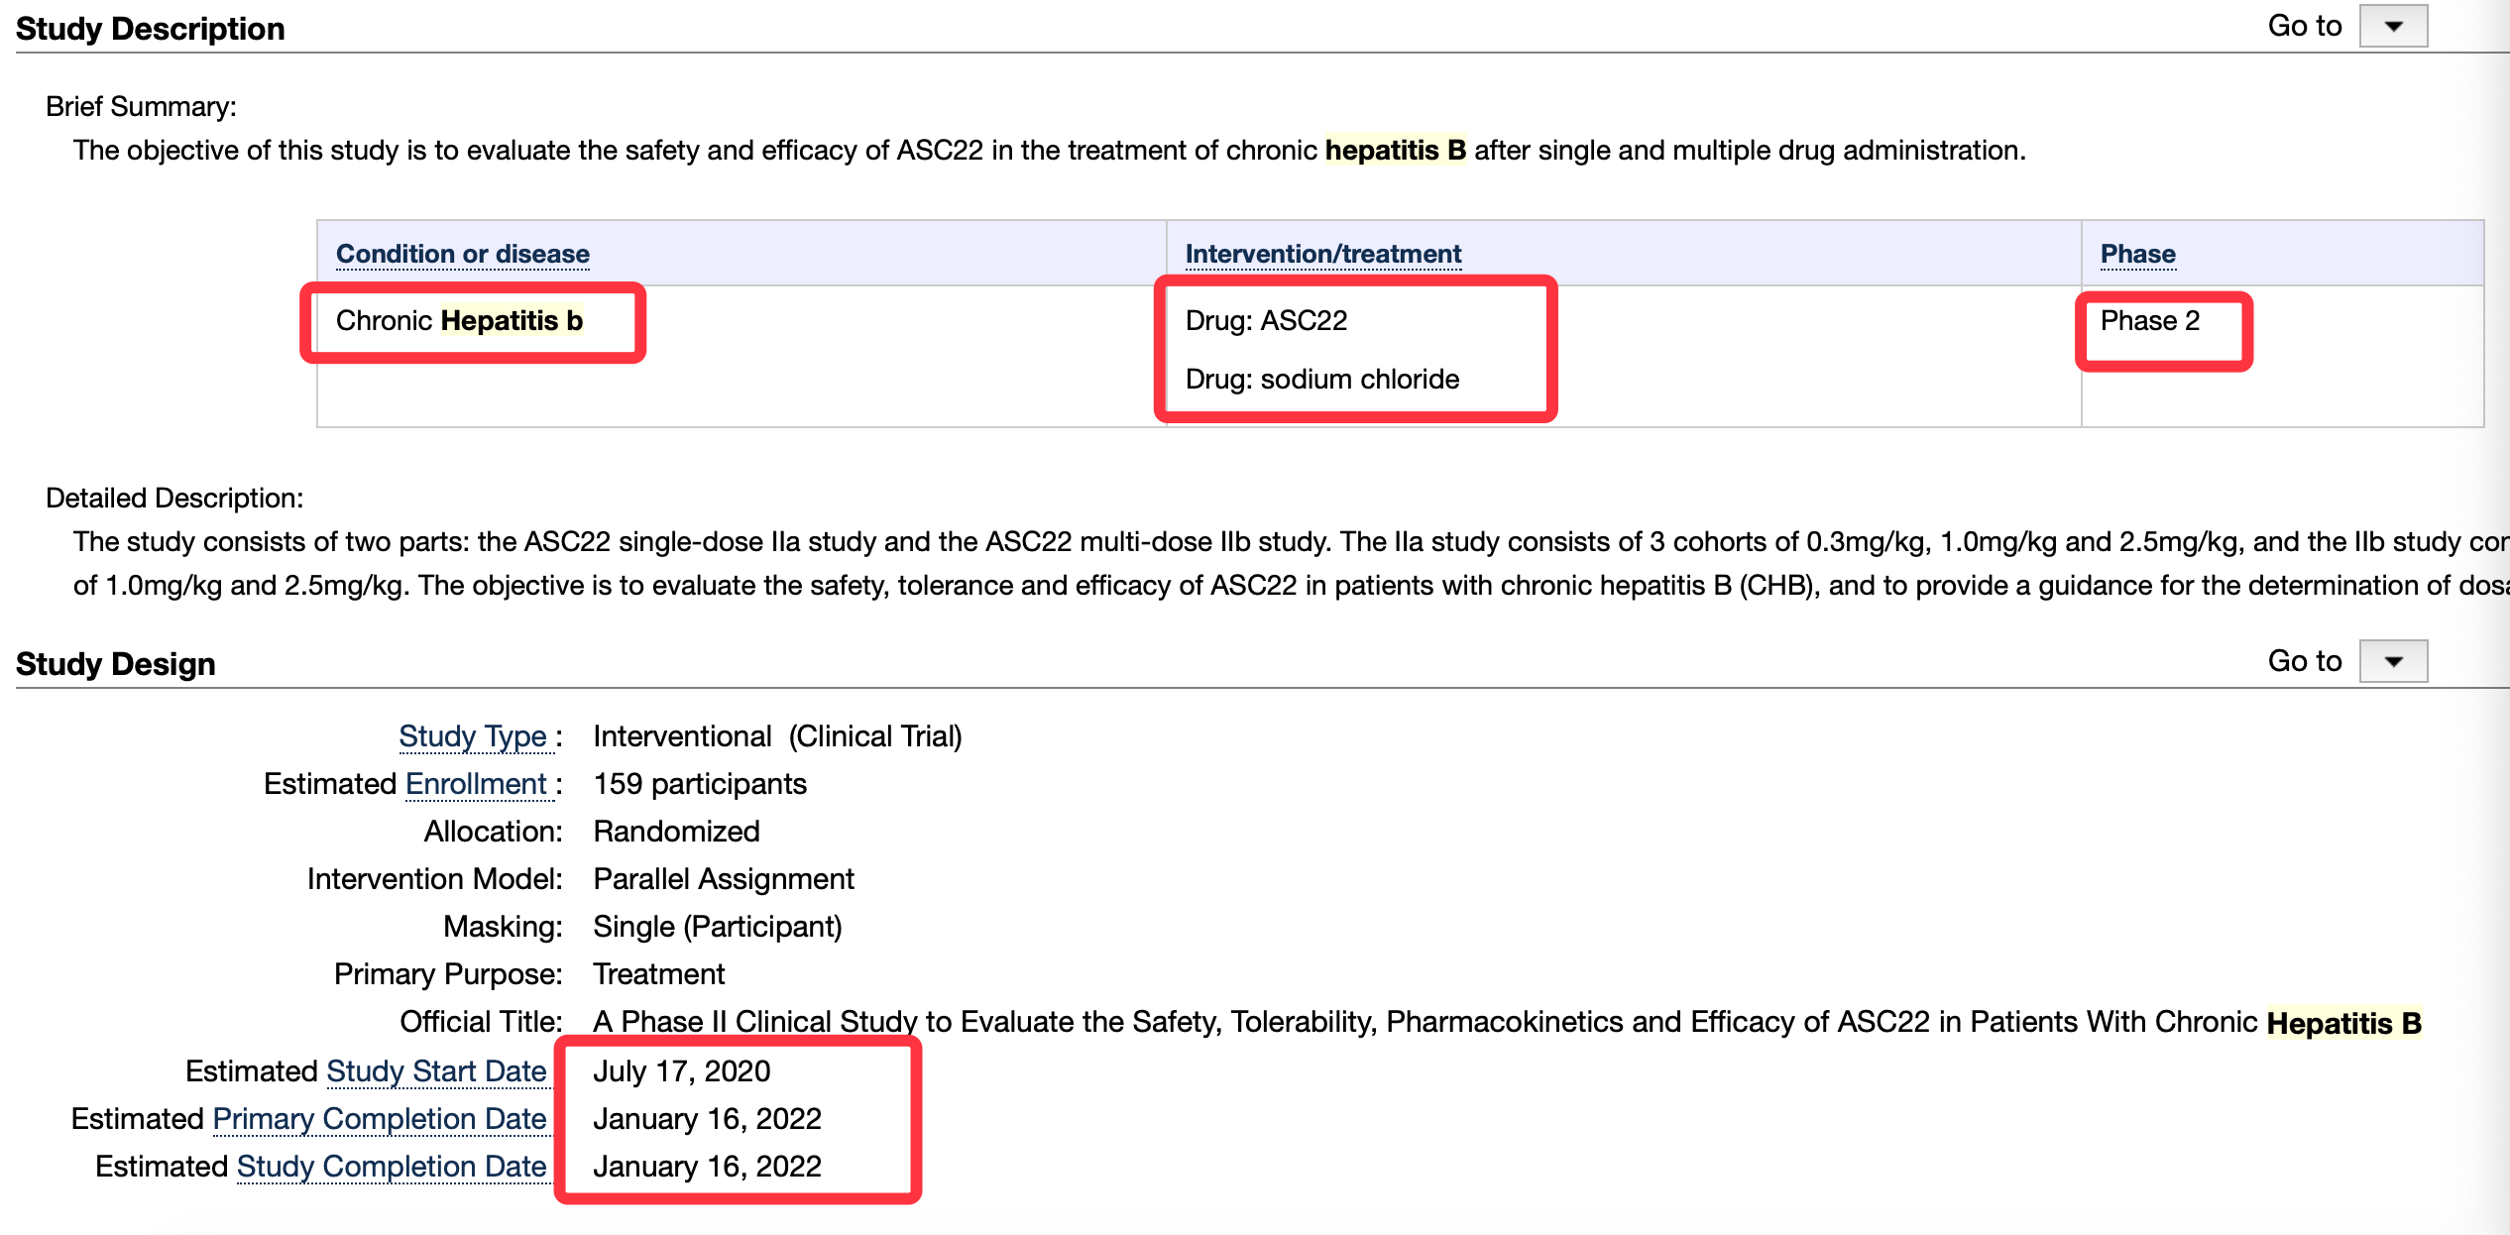Select the Intervention Model label
Image resolution: width=2510 pixels, height=1235 pixels.
(435, 879)
